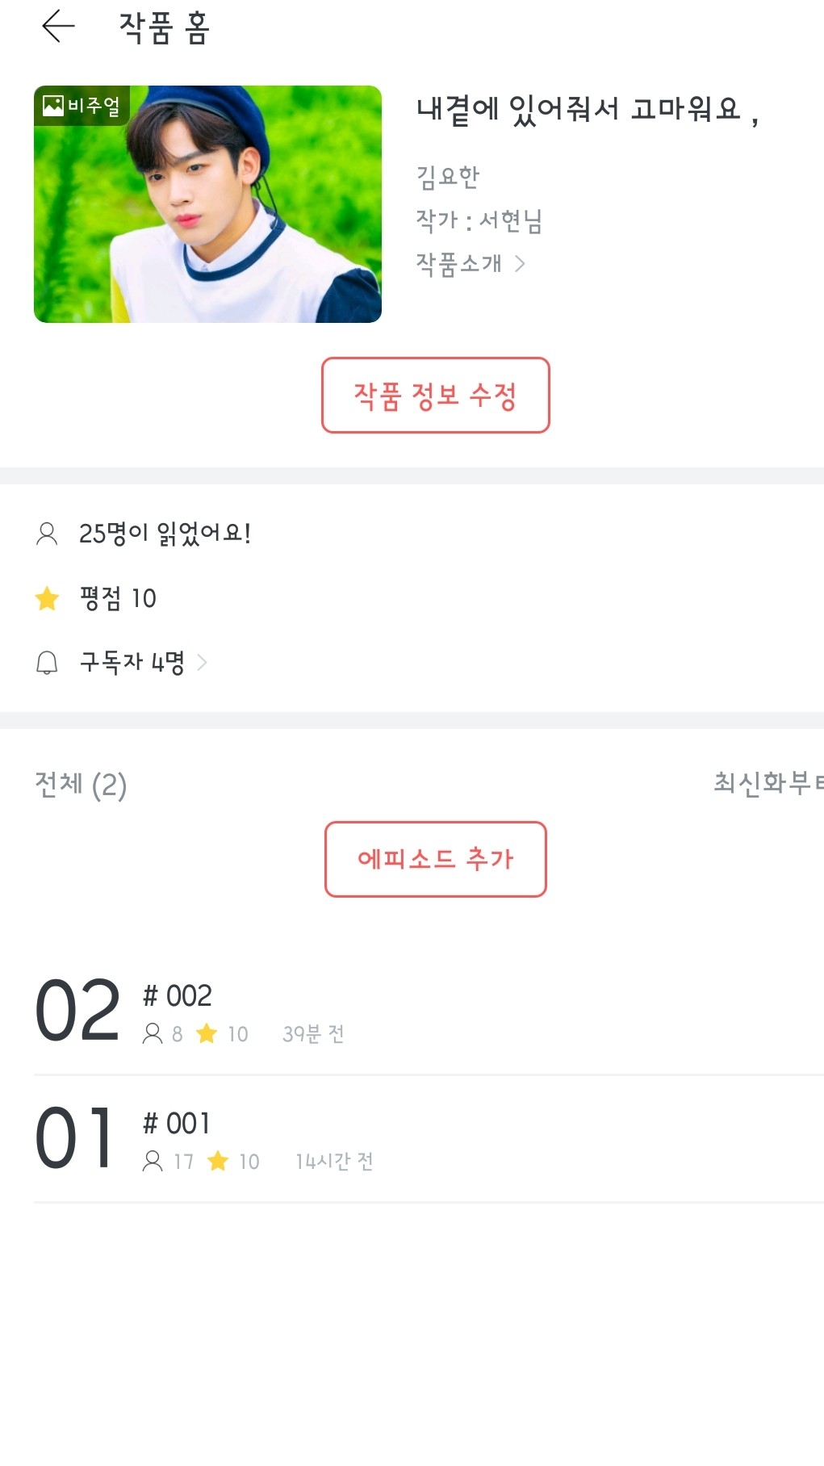
Task: Tap the subscriber bell icon
Action: 47,663
